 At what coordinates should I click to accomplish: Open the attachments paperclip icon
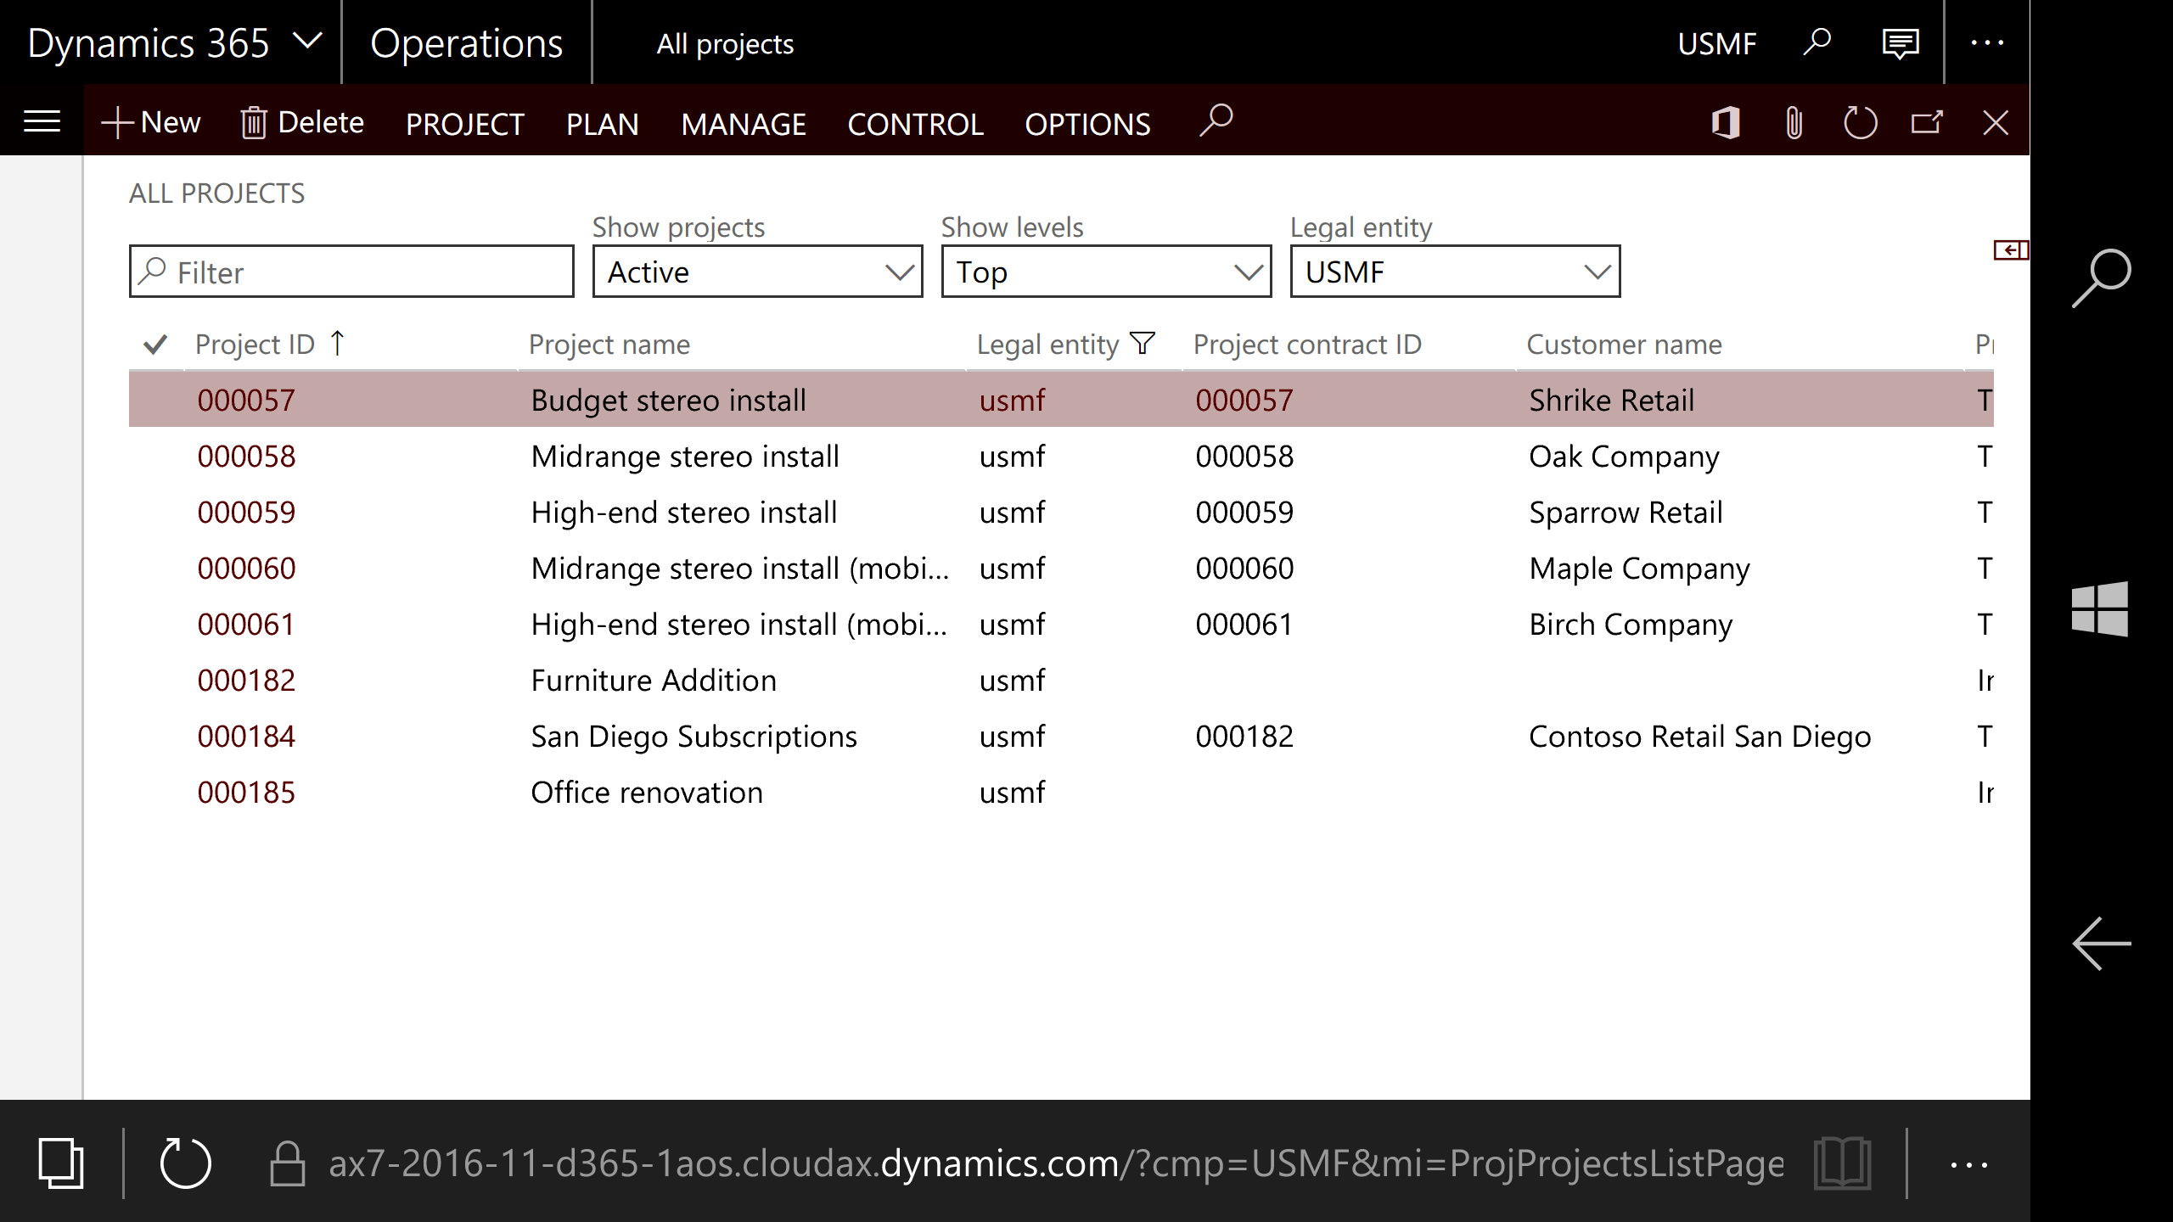coord(1794,123)
